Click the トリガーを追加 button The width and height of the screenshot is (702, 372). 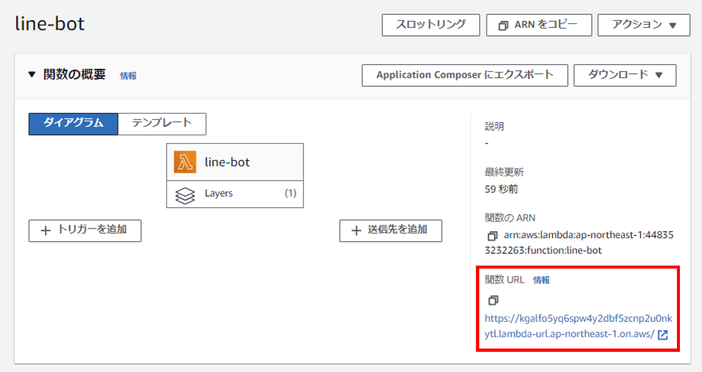pos(85,230)
